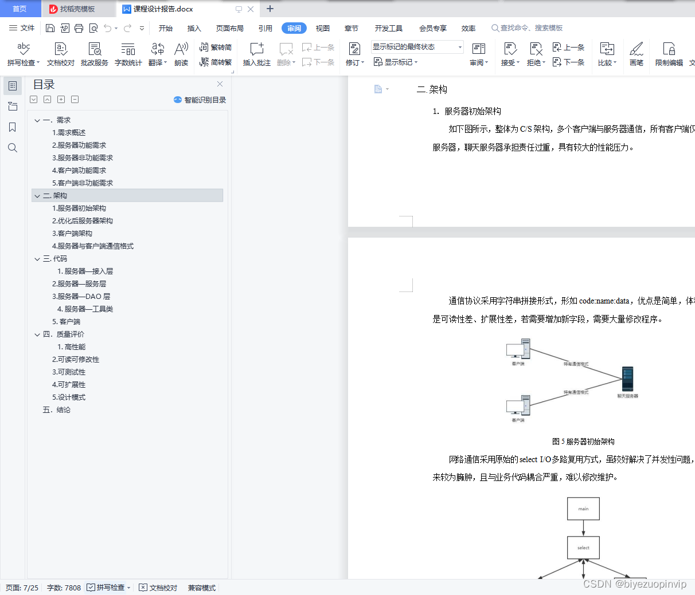Collapse the 二.架构 section in 目录 panel

pos(37,195)
